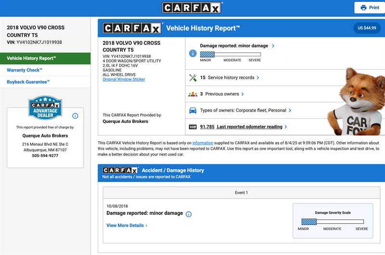
Task: Click the Car Fox mascot image
Action: coord(356,102)
